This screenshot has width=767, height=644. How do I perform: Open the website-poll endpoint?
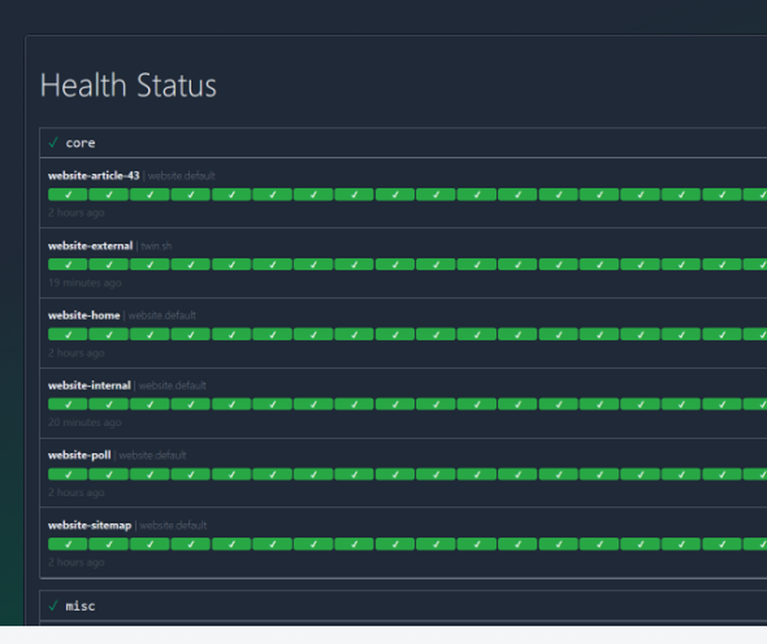(x=79, y=455)
